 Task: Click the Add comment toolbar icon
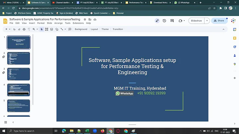[70, 29]
